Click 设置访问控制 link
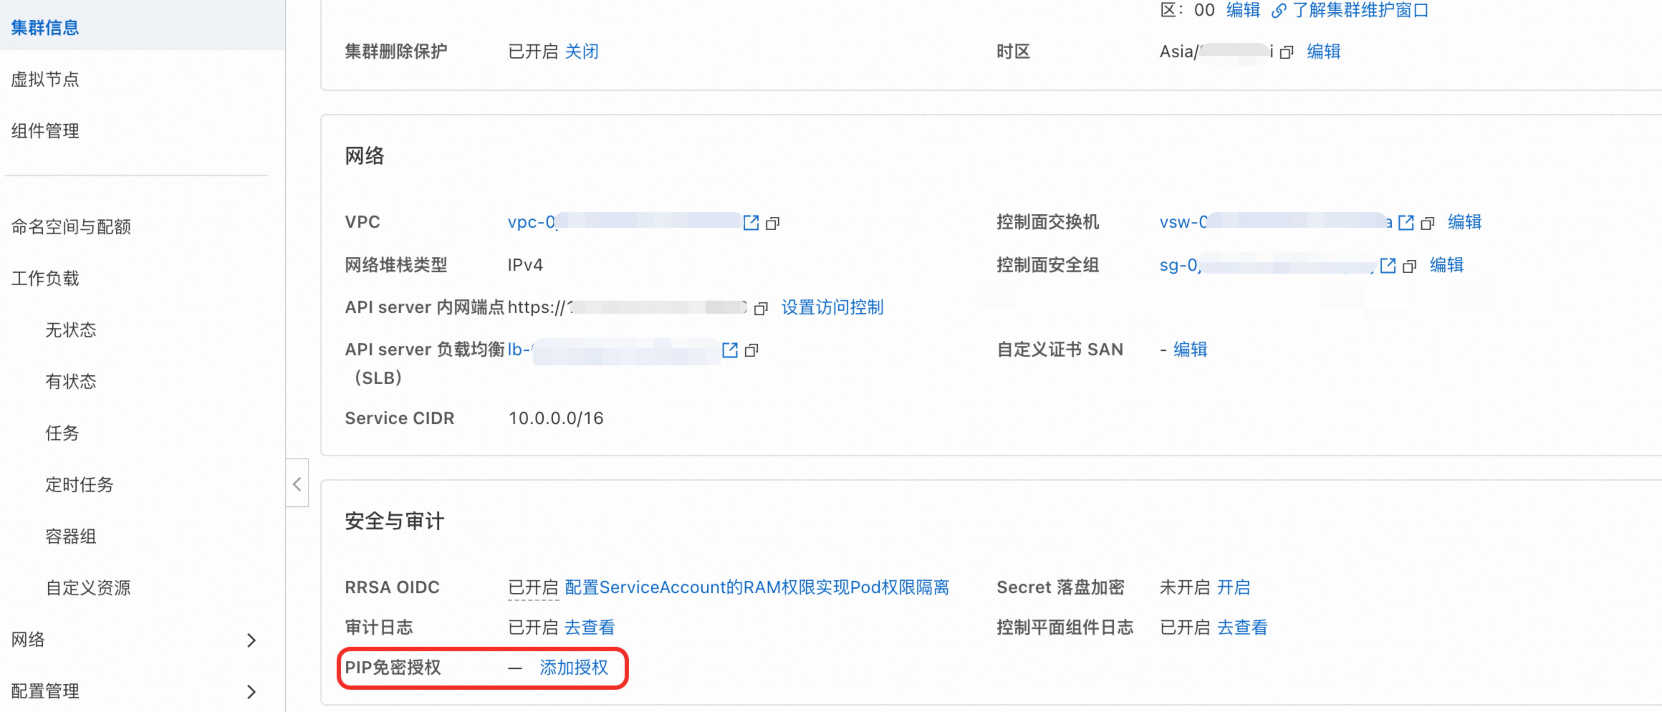Image resolution: width=1662 pixels, height=712 pixels. click(x=832, y=307)
